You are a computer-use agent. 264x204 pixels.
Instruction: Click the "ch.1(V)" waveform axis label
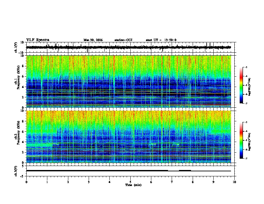tap(16, 47)
